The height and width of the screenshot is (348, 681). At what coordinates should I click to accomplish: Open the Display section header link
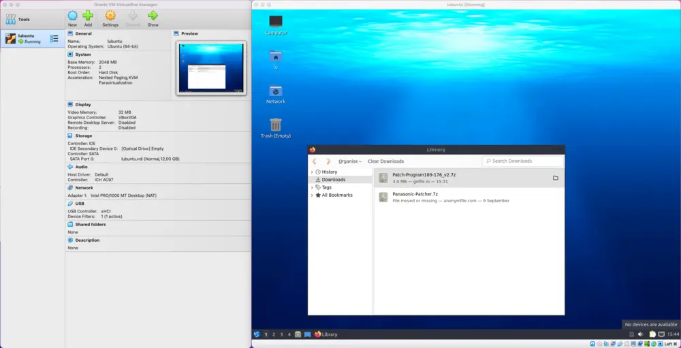coord(83,104)
